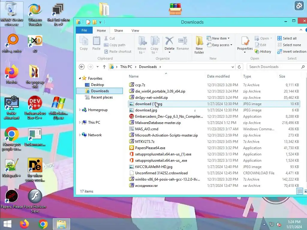Select Recent places in navigation pane

[99, 97]
